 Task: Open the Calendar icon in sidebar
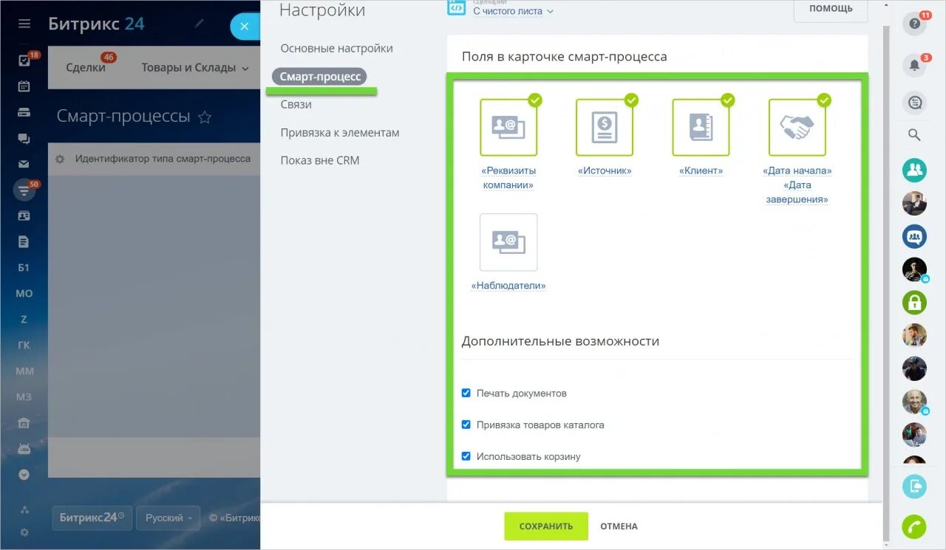[x=24, y=86]
